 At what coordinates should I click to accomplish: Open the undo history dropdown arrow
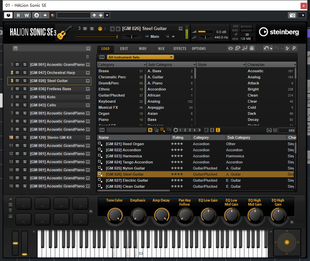[271, 49]
